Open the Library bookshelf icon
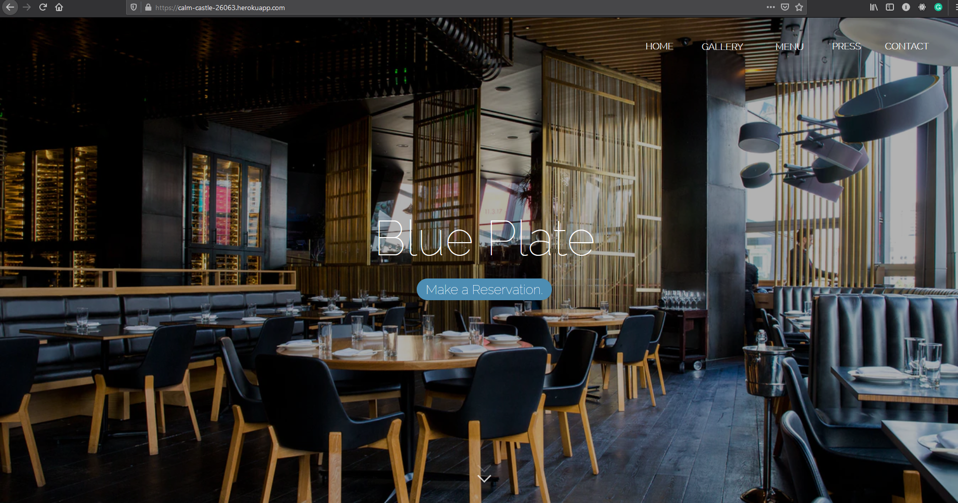The width and height of the screenshot is (958, 503). [874, 7]
